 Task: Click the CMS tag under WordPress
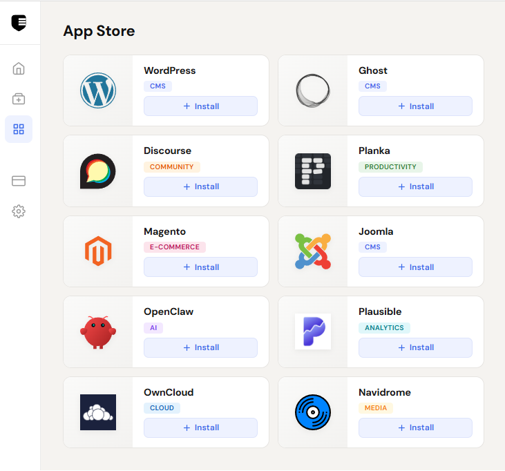click(x=158, y=86)
